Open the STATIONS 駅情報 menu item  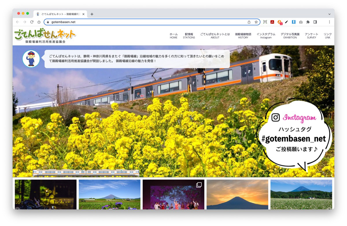pos(189,36)
